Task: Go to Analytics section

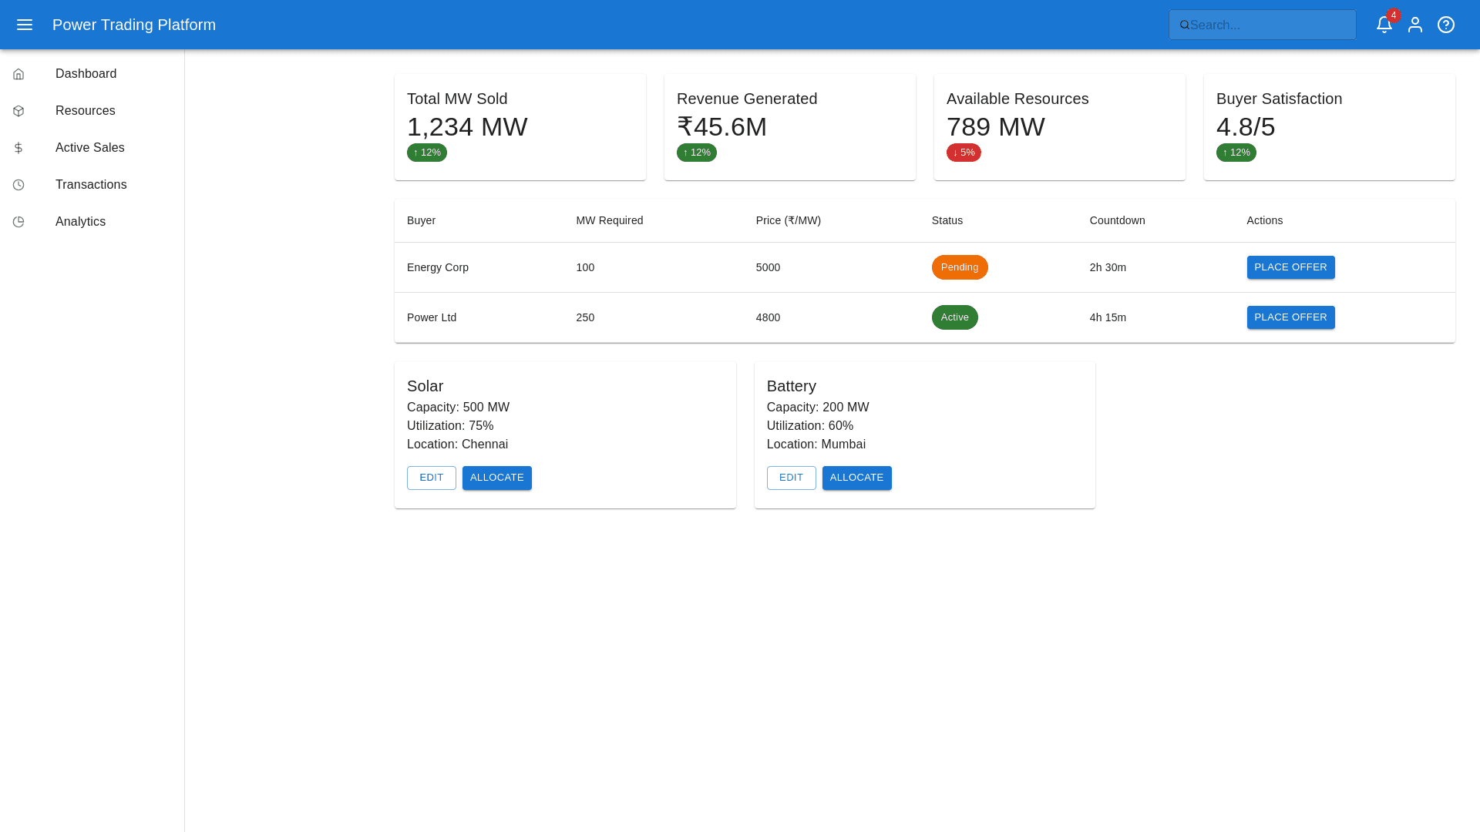Action: click(x=80, y=222)
